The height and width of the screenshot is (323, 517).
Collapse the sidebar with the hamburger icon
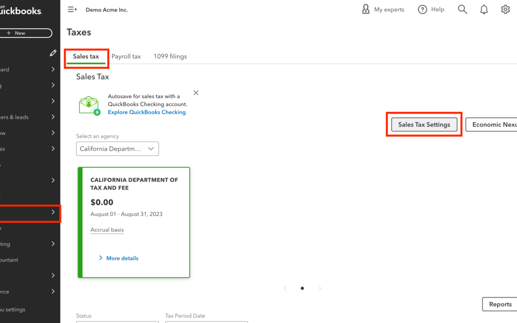click(72, 10)
